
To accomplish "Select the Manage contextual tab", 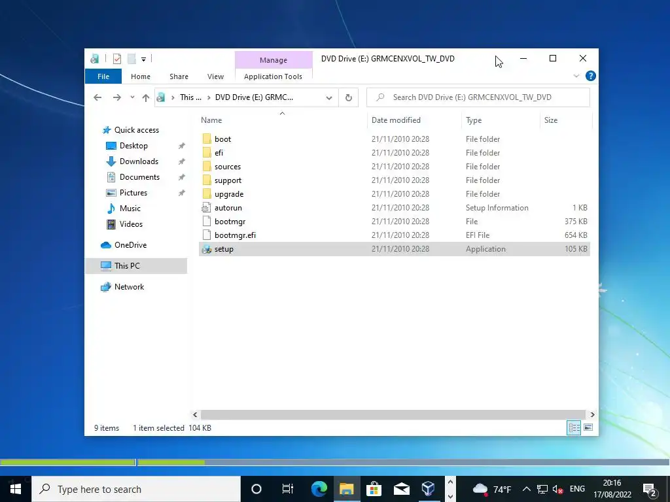I will coord(273,60).
